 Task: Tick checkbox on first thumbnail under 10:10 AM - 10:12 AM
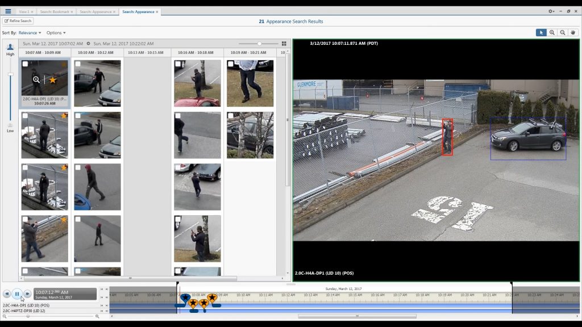(78, 64)
